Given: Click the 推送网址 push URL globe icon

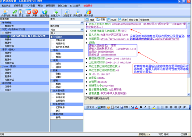Looking at the screenshot, I should (x=45, y=13).
